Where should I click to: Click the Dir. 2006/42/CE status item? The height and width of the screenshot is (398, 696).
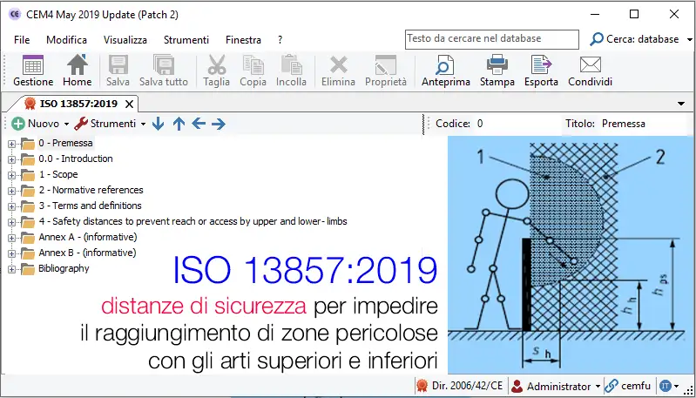point(460,386)
